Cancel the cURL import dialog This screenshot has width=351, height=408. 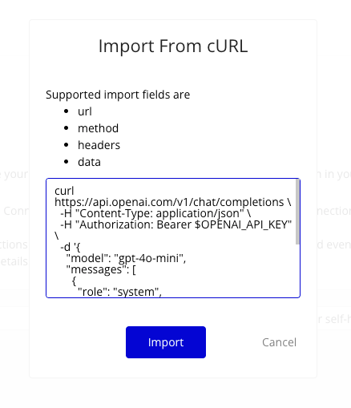tap(279, 342)
